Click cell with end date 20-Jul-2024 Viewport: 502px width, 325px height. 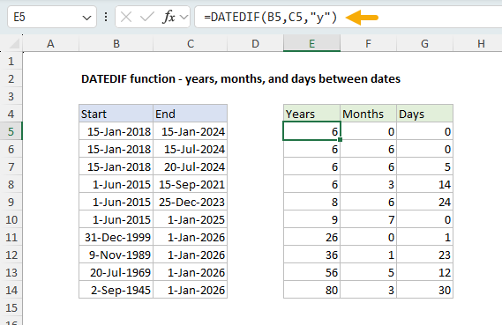pos(191,166)
